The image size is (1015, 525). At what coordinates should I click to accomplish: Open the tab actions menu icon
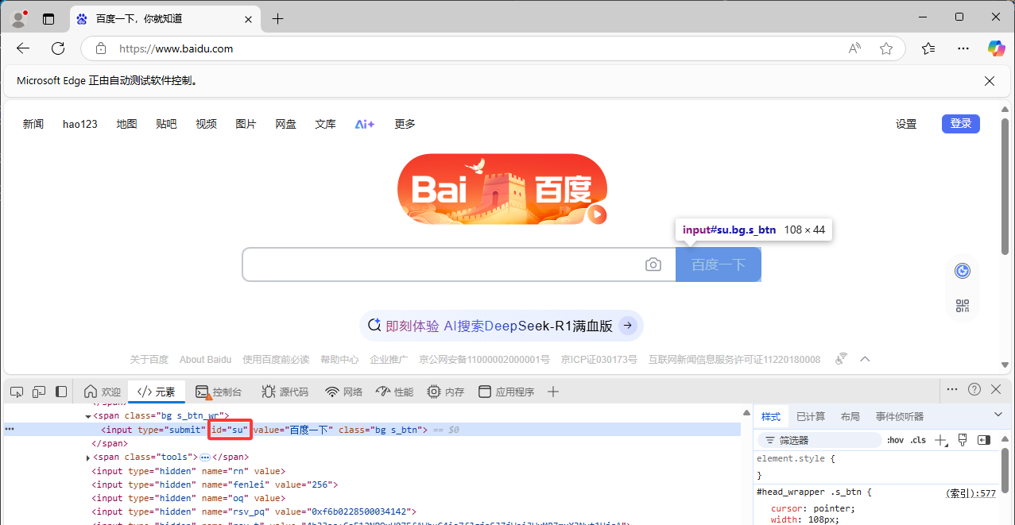(x=48, y=18)
